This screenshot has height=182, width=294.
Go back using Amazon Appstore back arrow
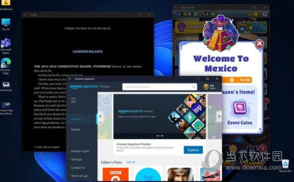pyautogui.click(x=70, y=79)
